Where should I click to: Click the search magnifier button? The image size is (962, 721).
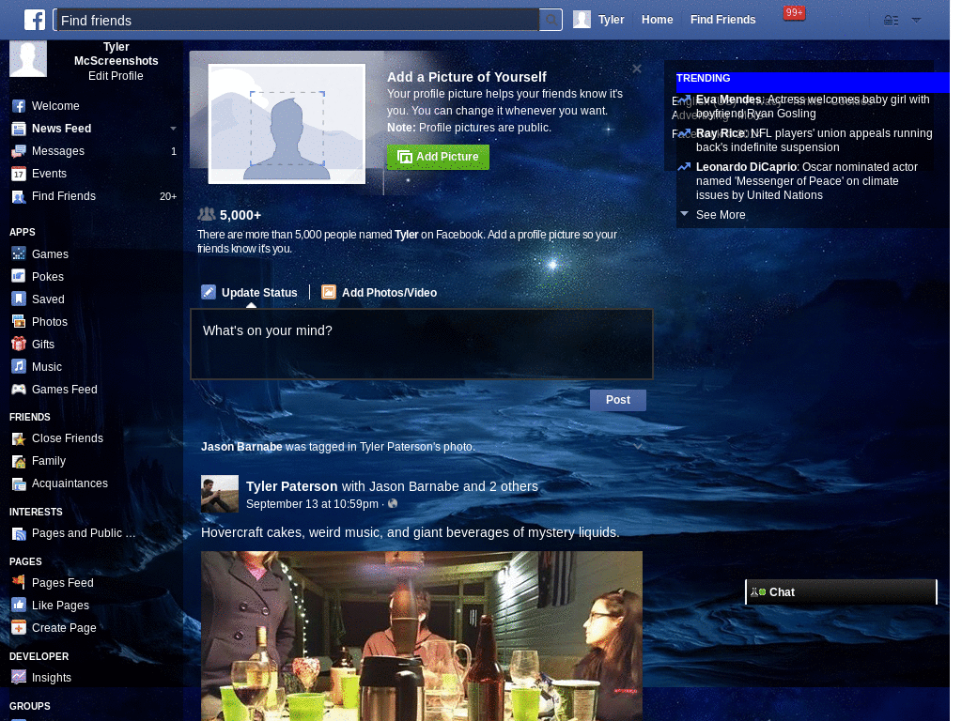click(551, 21)
